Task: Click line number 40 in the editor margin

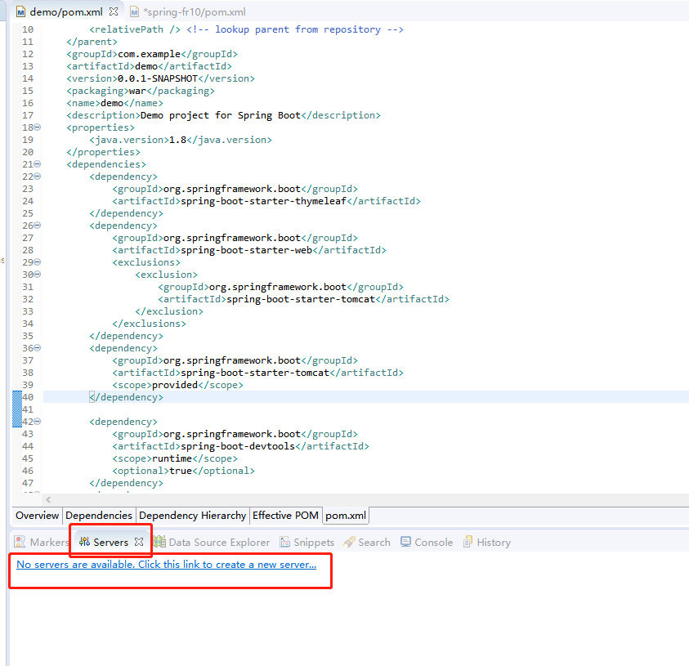Action: point(27,396)
